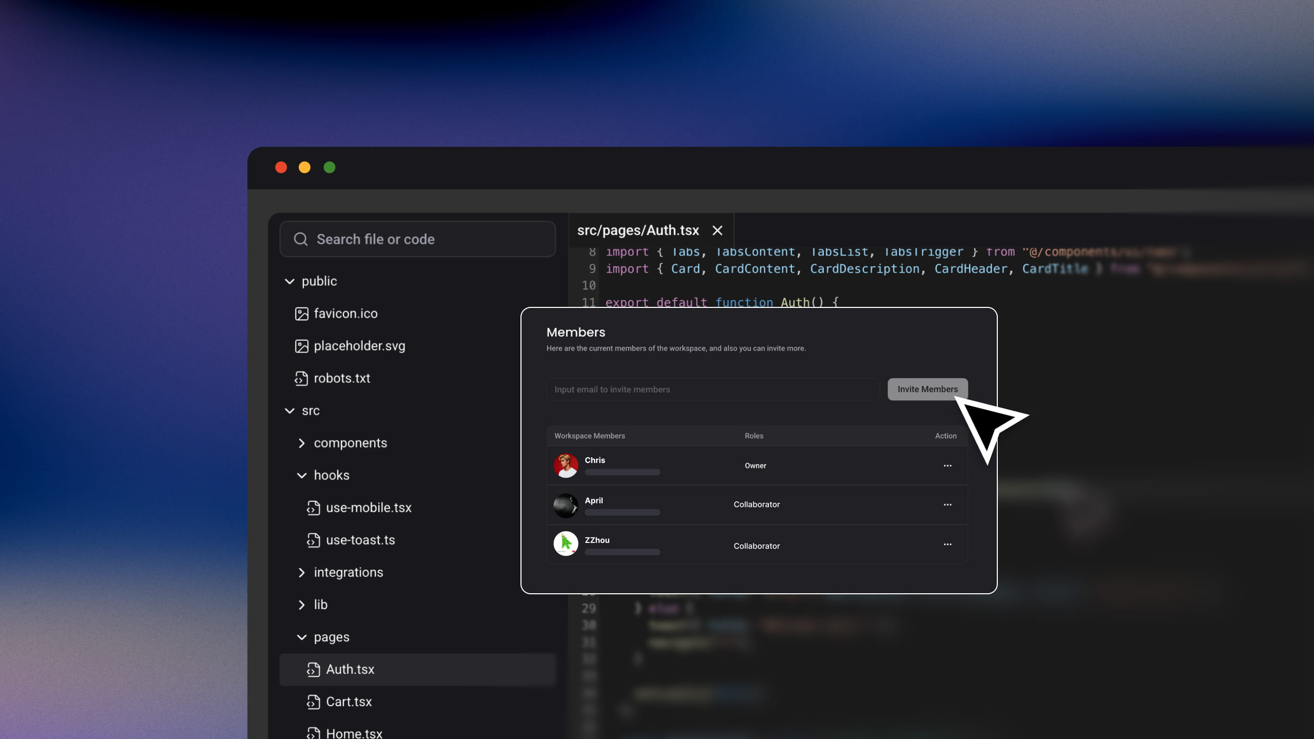Screen dimensions: 1314x739
Task: Click the red window close dot
Action: coord(281,167)
